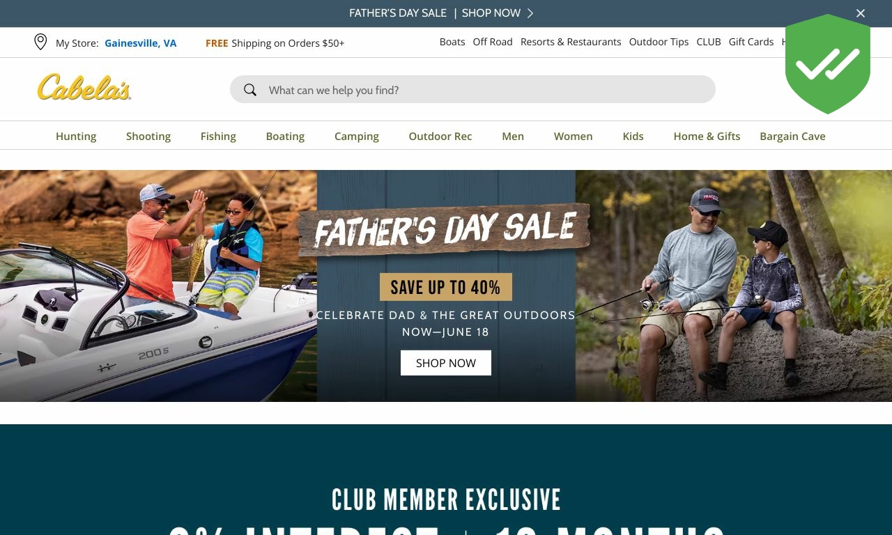Screen dimensions: 892x535
Task: Click the Shop Now button on banner
Action: (x=446, y=363)
